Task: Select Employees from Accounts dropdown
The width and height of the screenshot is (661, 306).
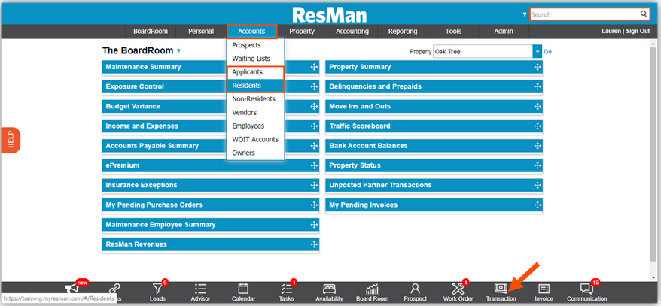Action: pyautogui.click(x=255, y=126)
